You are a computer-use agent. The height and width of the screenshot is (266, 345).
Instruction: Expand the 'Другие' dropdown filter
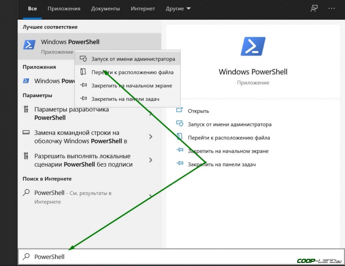(178, 9)
